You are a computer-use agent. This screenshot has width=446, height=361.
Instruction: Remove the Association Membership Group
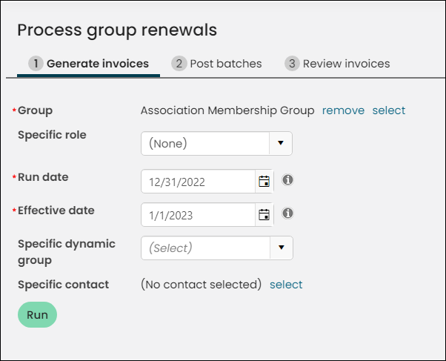pyautogui.click(x=343, y=110)
